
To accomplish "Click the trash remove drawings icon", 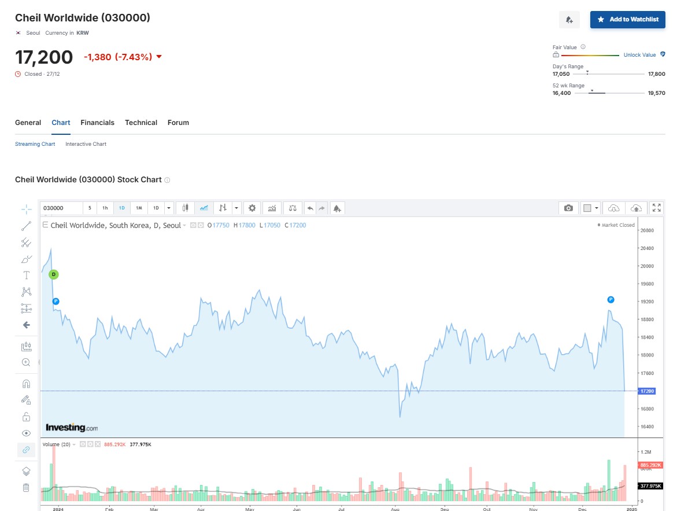I will 27,488.
